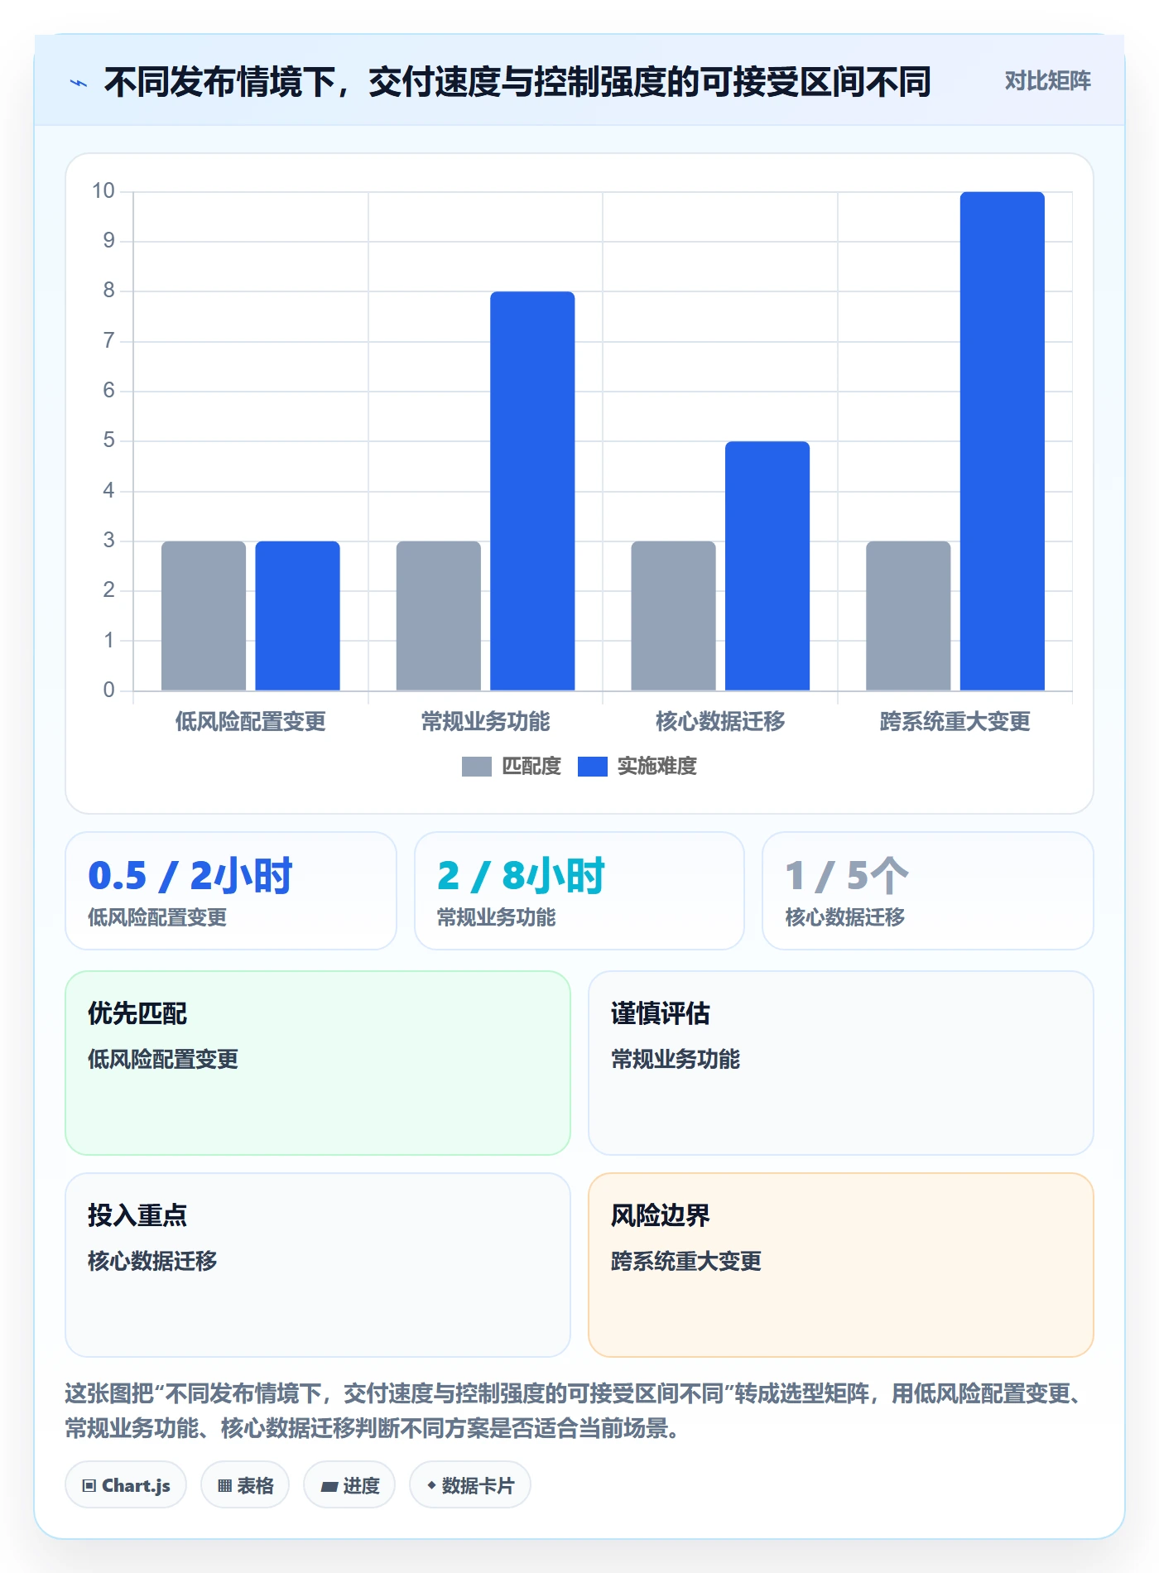The width and height of the screenshot is (1159, 1573).
Task: Click the 进度 tag chip
Action: [349, 1485]
